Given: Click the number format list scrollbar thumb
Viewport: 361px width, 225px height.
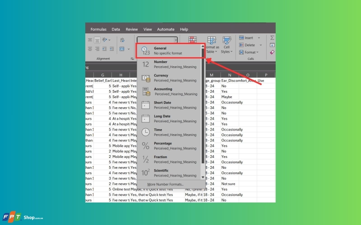Looking at the screenshot, I should click(x=203, y=106).
